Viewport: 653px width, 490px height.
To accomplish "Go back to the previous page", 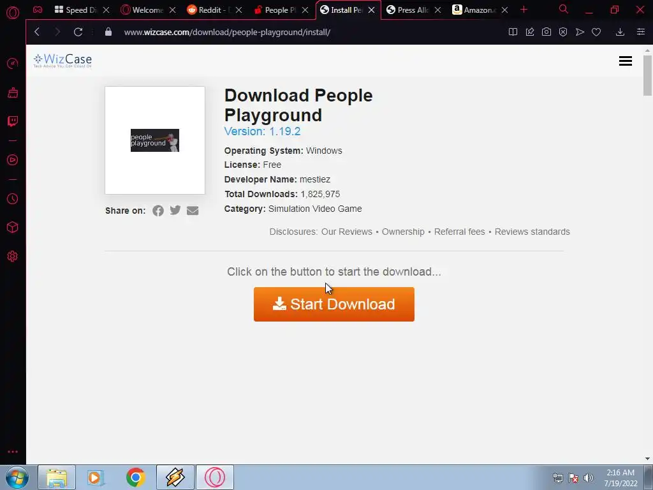I will 37,32.
